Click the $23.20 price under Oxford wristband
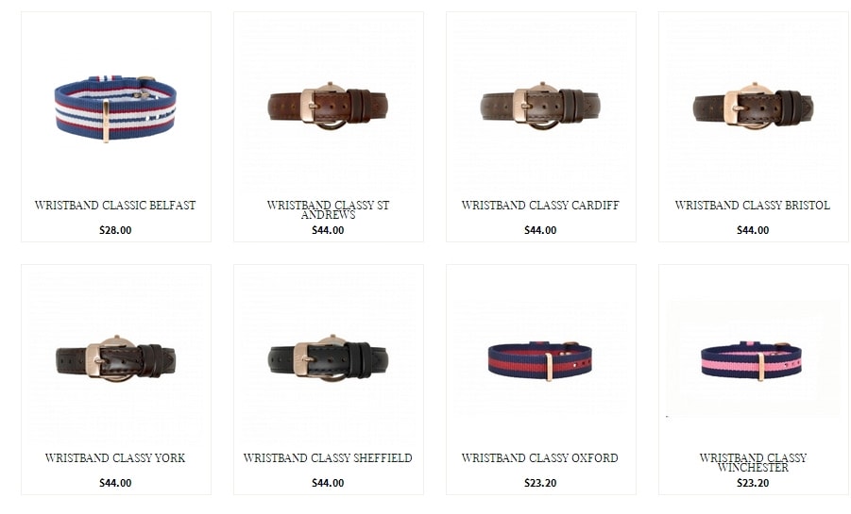Image resolution: width=851 pixels, height=514 pixels. 540,483
